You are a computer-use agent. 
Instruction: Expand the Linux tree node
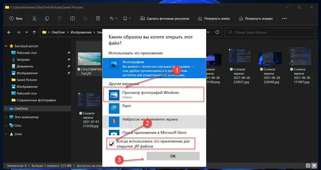[x=6, y=134]
